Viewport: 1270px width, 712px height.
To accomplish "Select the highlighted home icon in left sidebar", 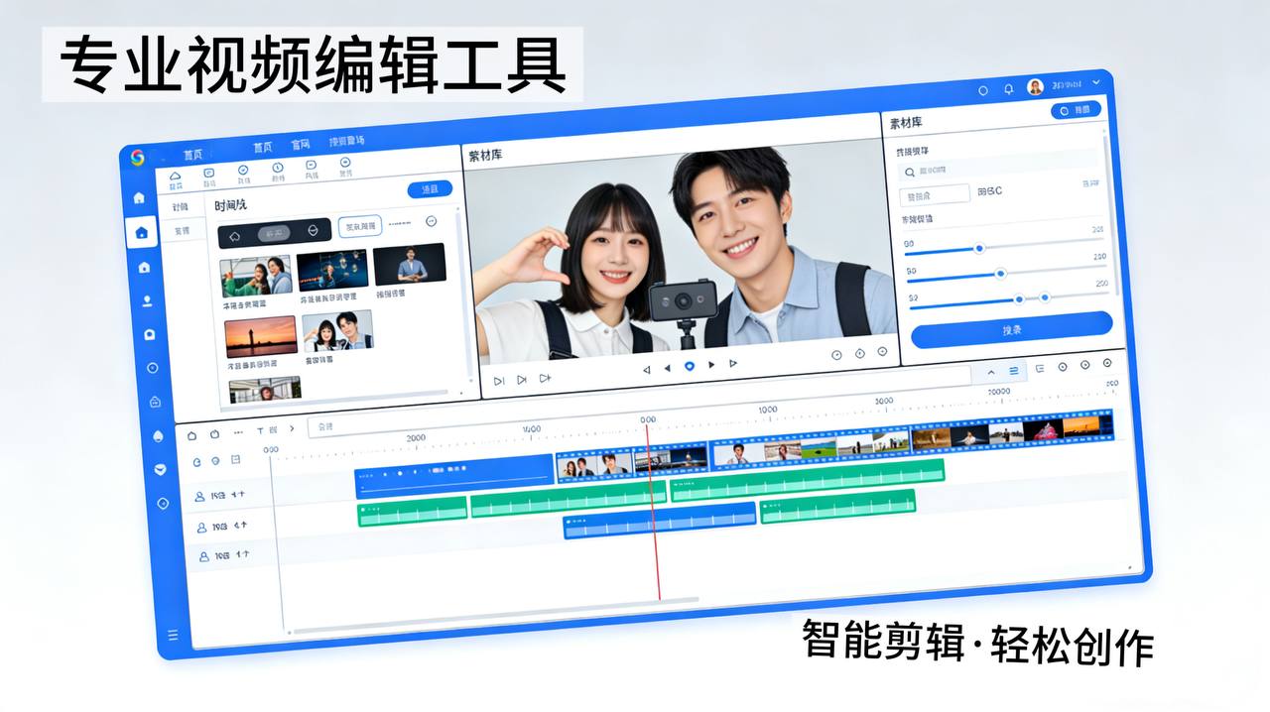I will click(141, 233).
